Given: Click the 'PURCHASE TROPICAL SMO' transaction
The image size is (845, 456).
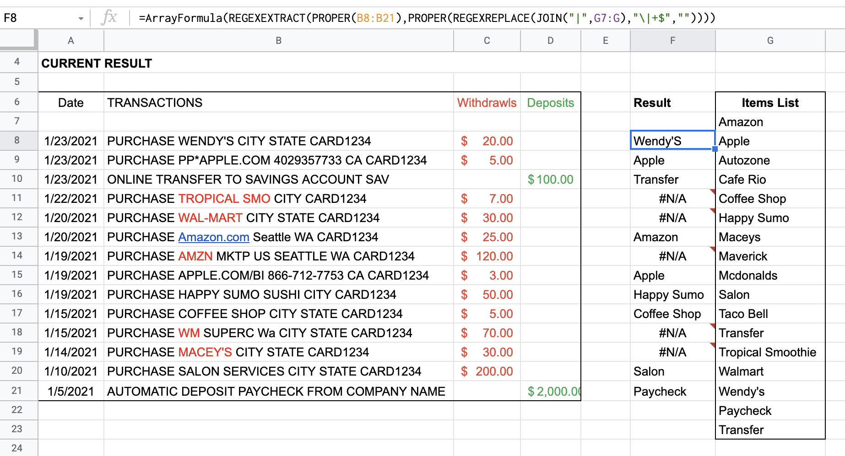Looking at the screenshot, I should [279, 198].
